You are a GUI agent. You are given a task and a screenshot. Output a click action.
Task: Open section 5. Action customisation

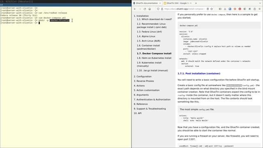[147, 90]
